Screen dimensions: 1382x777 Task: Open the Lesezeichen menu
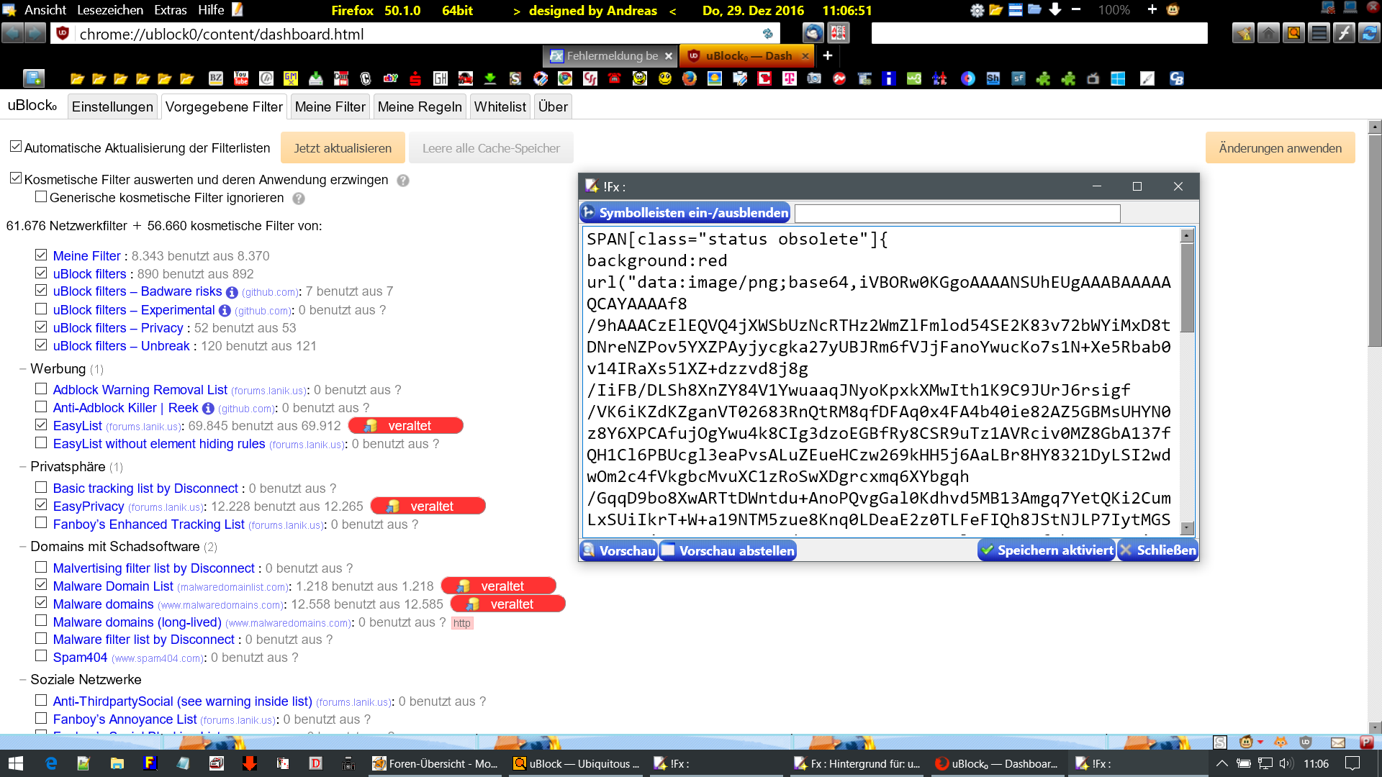pos(110,10)
